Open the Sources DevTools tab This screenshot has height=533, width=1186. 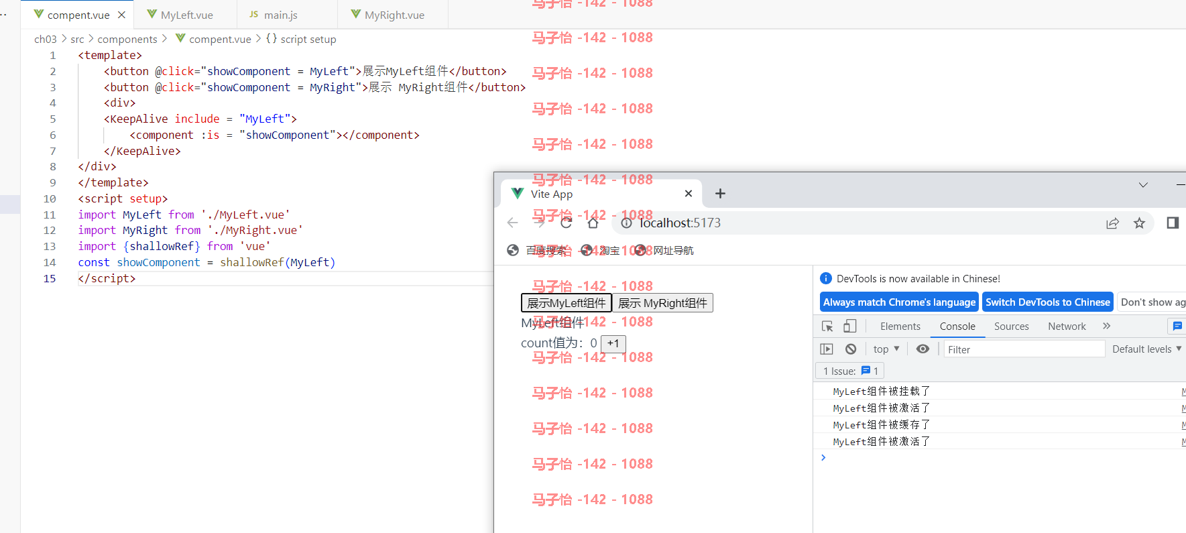1012,327
